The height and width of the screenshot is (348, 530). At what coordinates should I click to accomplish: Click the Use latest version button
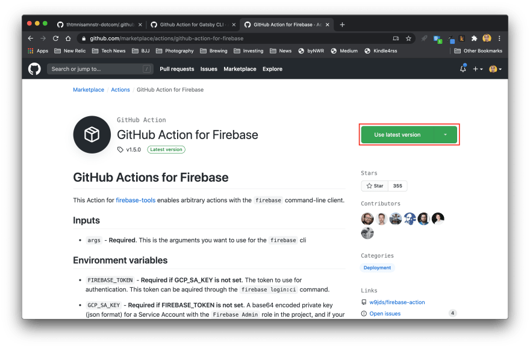[x=397, y=135]
